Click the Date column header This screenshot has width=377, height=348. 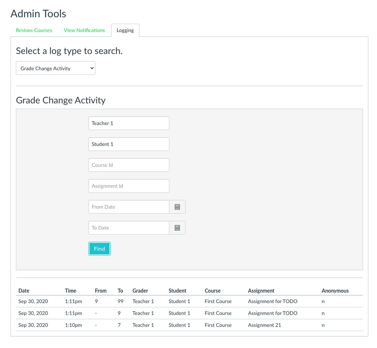tap(24, 291)
